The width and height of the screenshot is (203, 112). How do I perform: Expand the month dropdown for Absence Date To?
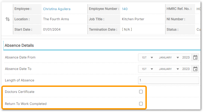pos(169,69)
